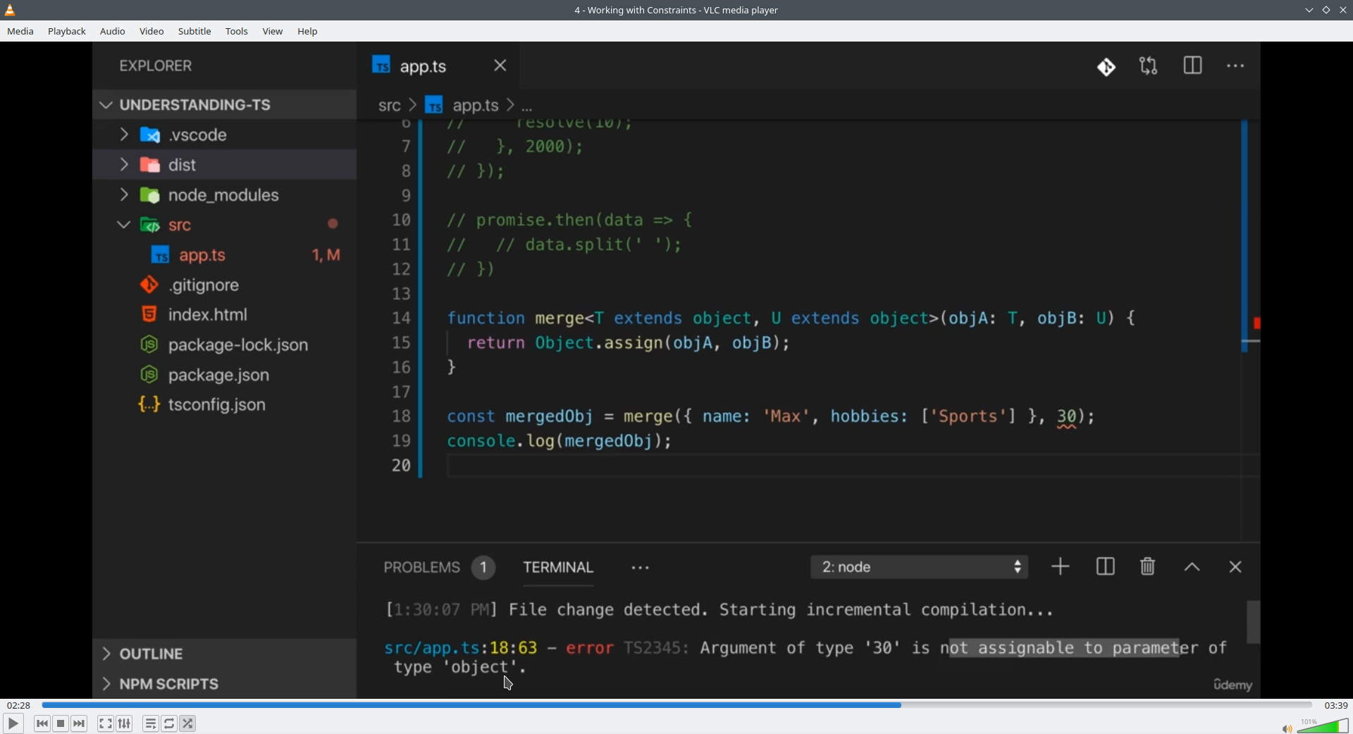Screen dimensions: 1353x734
Task: Split the terminal pane
Action: tap(1105, 567)
